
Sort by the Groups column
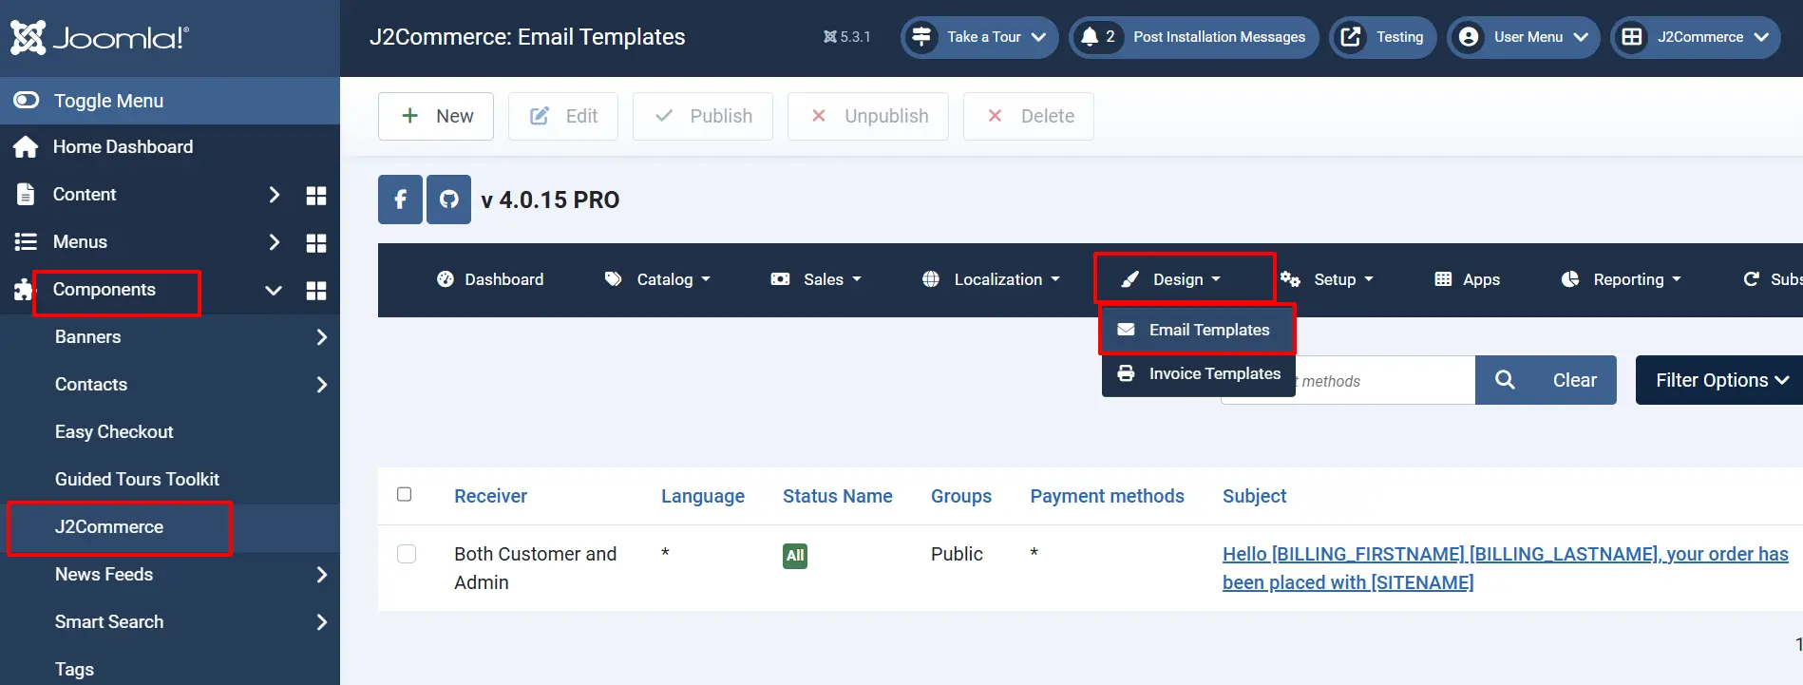click(x=961, y=496)
